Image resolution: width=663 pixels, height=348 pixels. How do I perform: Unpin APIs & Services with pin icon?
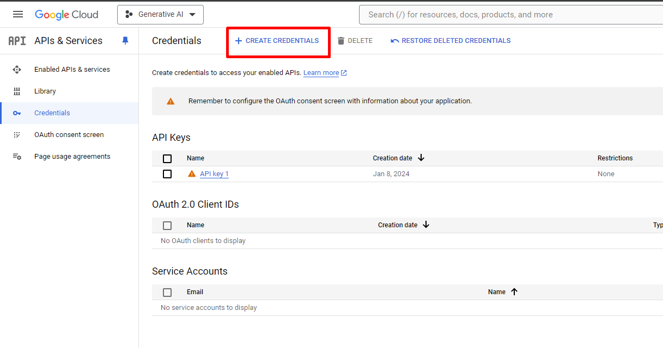pos(125,41)
